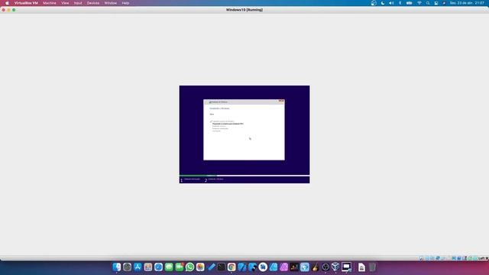The height and width of the screenshot is (275, 489).
Task: Close the Windows10 VM window
Action: click(3, 10)
